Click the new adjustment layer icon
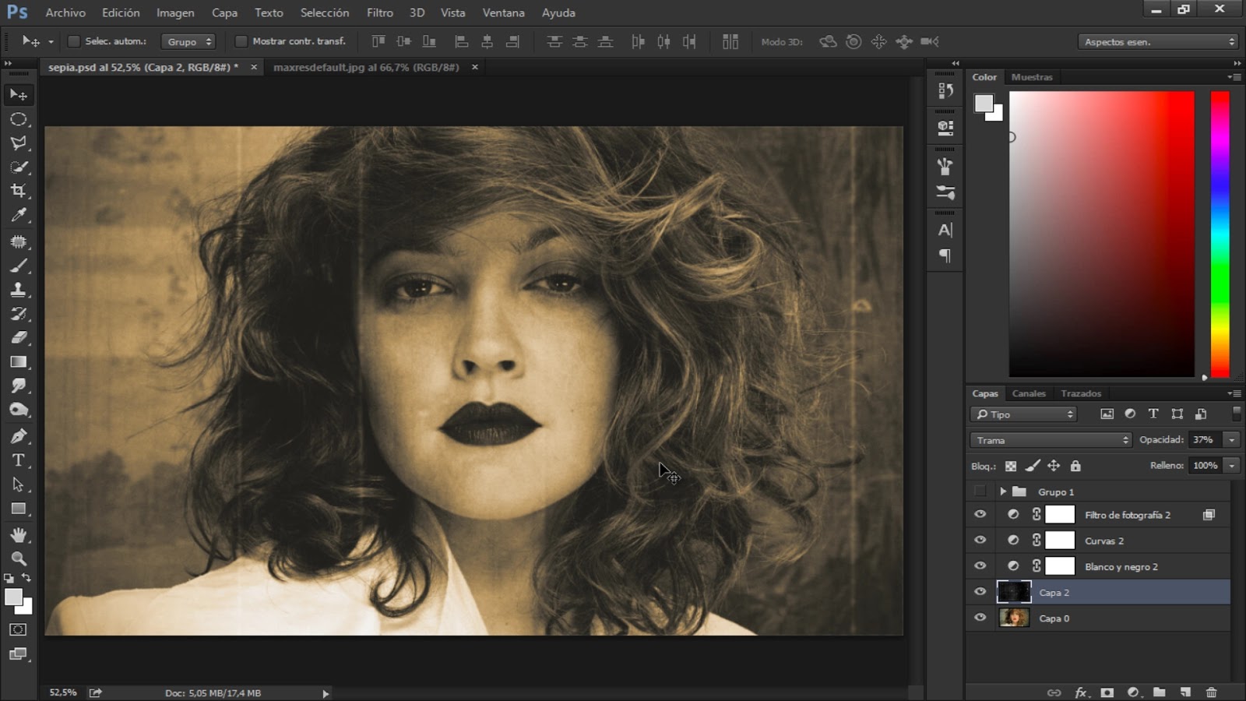The height and width of the screenshot is (701, 1246). pos(1132,691)
